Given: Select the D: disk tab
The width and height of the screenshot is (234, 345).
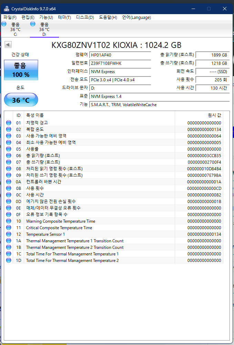Looking at the screenshot, I should 44,29.
